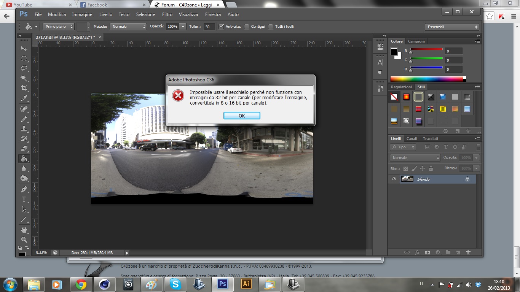Select the Zoom tool
This screenshot has width=520, height=292.
click(24, 240)
